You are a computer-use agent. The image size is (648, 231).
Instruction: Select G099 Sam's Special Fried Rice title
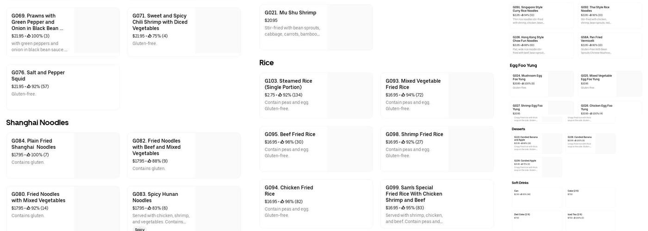pyautogui.click(x=414, y=194)
